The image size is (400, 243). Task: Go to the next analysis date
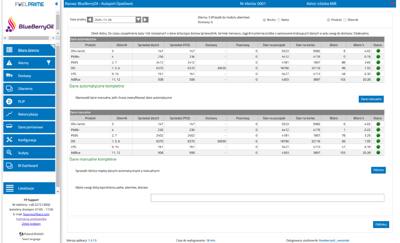(145, 20)
